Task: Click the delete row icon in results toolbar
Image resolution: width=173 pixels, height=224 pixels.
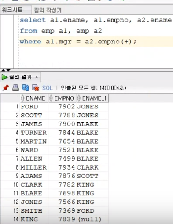Action: tap(36, 88)
